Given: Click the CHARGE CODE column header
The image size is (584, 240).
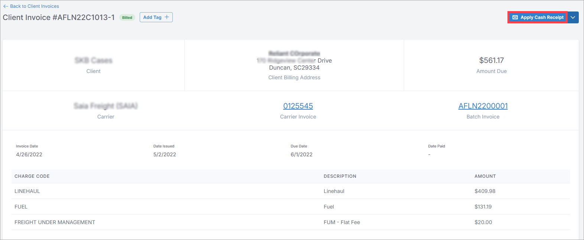Looking at the screenshot, I should tap(32, 176).
